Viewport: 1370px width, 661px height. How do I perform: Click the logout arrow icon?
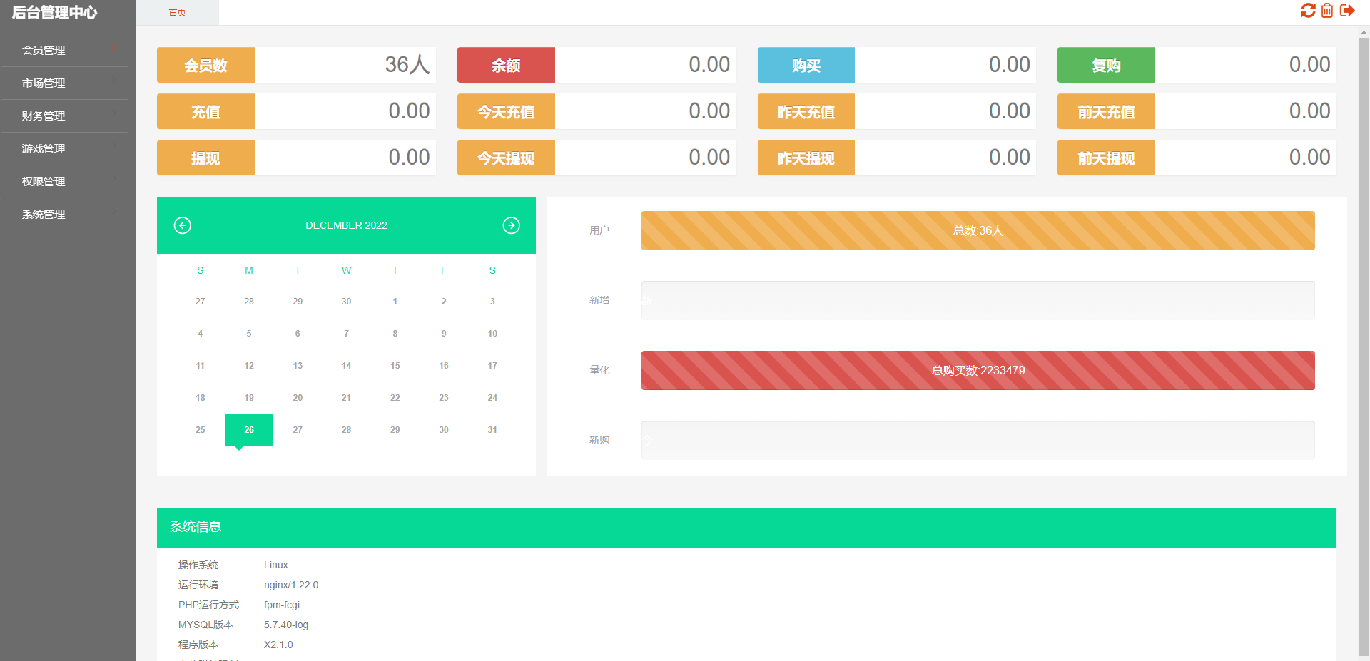tap(1347, 11)
